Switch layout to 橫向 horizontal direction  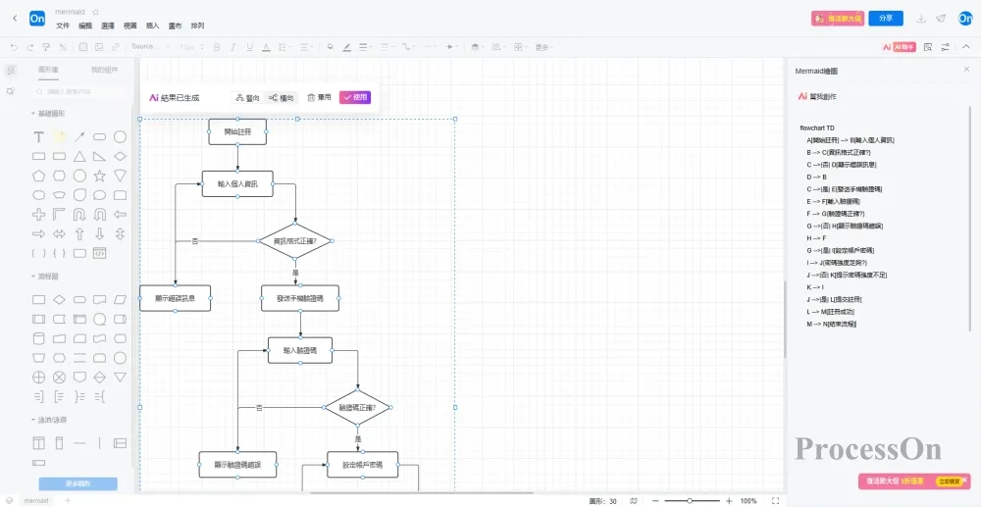[281, 97]
